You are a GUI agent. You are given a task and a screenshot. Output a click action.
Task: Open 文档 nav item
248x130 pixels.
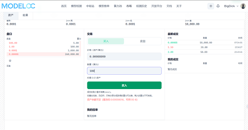[169, 6]
